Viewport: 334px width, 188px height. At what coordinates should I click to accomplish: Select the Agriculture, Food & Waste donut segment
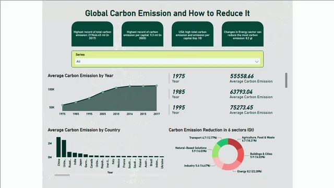pos(235,144)
